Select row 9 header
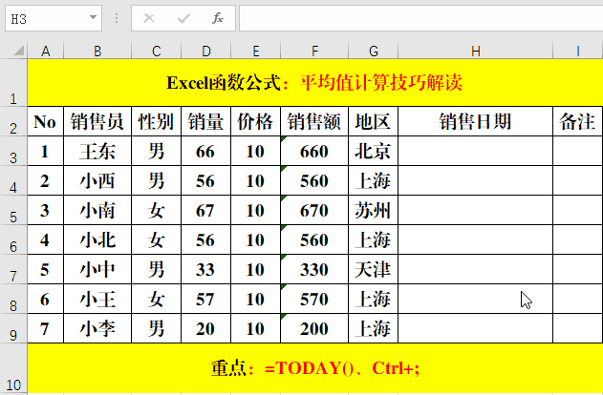Image resolution: width=603 pixels, height=395 pixels. [13, 328]
